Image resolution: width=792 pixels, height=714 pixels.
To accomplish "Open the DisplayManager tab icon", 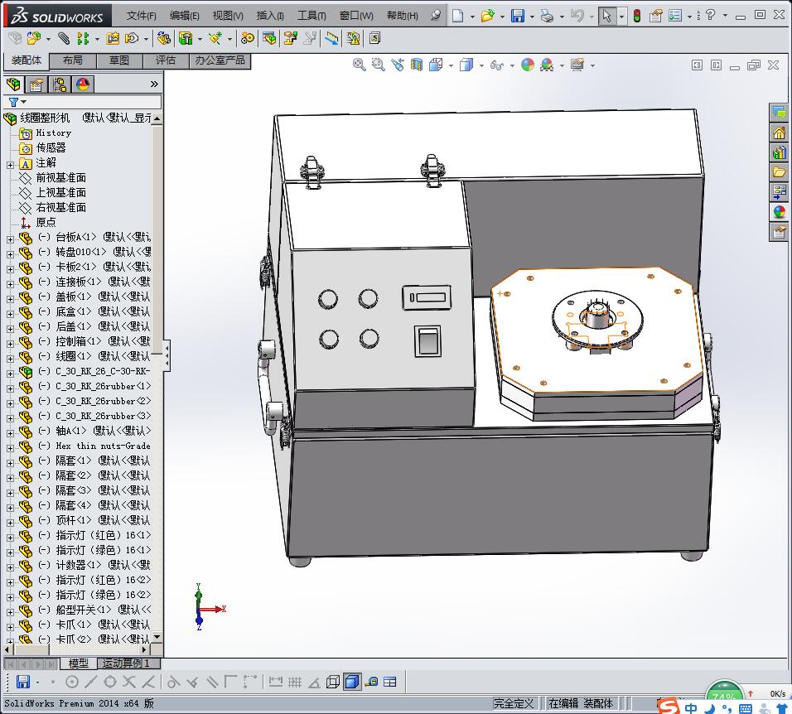I will point(83,84).
